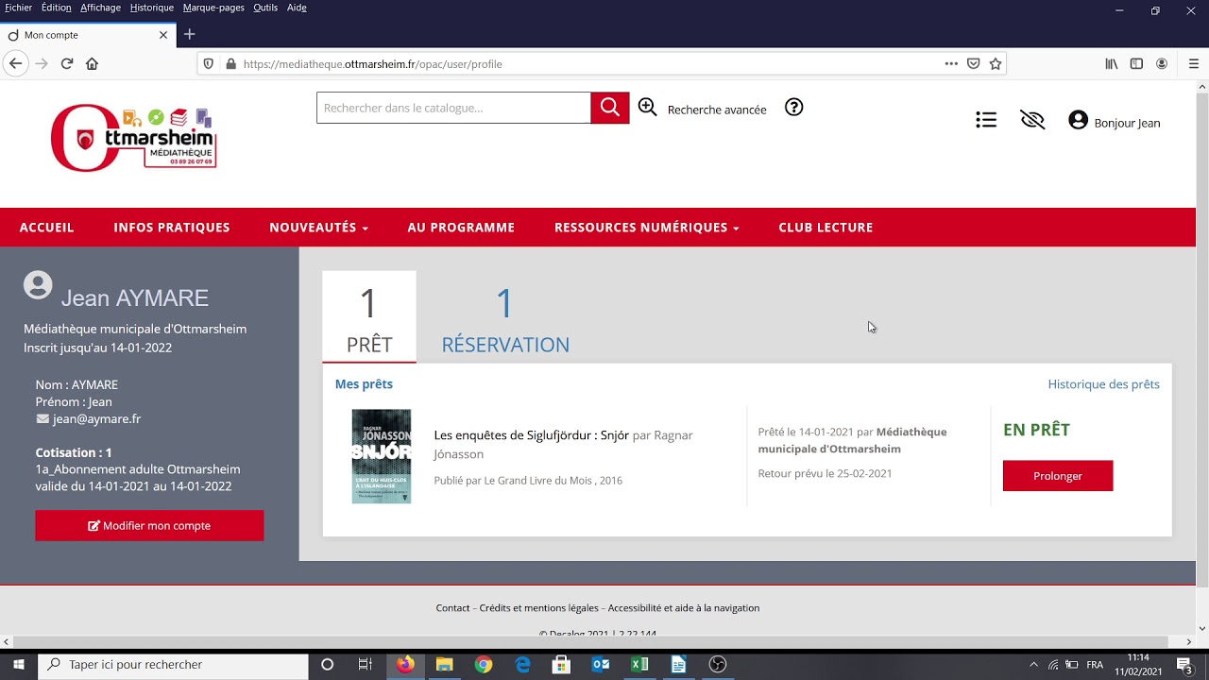1209x680 pixels.
Task: Open the Les enquêtes de Siglufjördur title
Action: pyautogui.click(x=532, y=435)
